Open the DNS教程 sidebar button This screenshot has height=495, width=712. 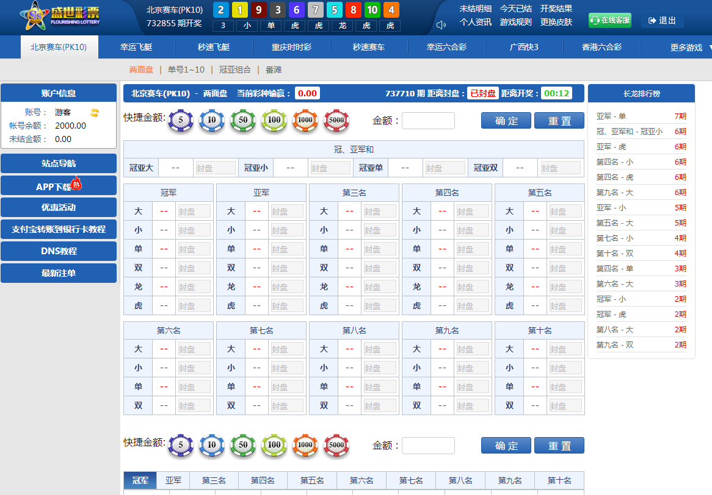coord(59,251)
